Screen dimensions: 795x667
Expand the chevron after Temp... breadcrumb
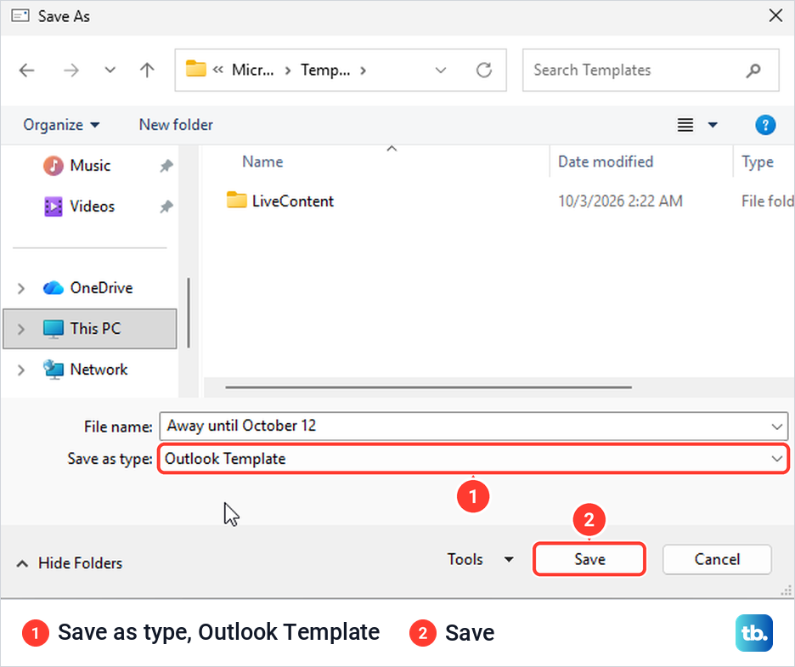pyautogui.click(x=363, y=71)
